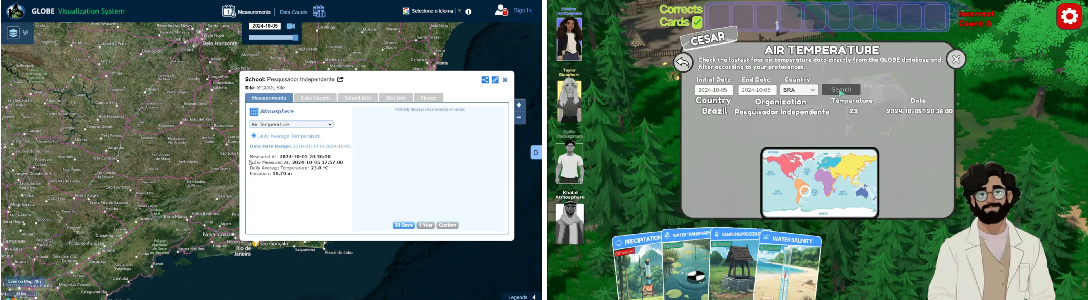Open the map layers stack icon
This screenshot has width=1088, height=300.
coord(13,33)
